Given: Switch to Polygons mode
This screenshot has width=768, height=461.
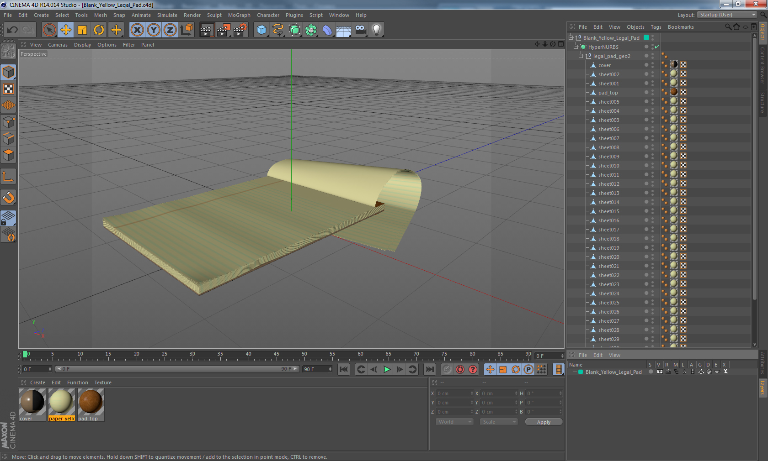Looking at the screenshot, I should click(8, 155).
